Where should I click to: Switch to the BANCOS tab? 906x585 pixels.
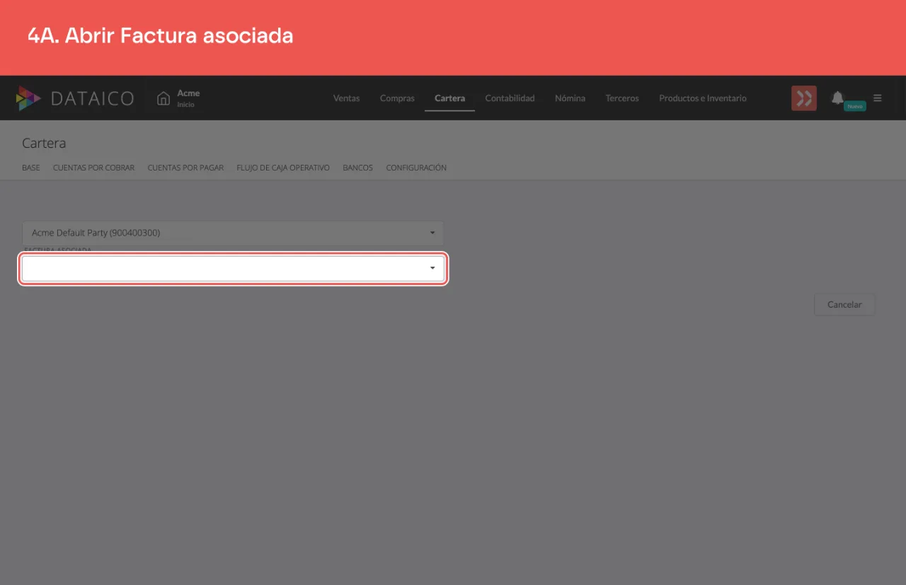pyautogui.click(x=357, y=168)
